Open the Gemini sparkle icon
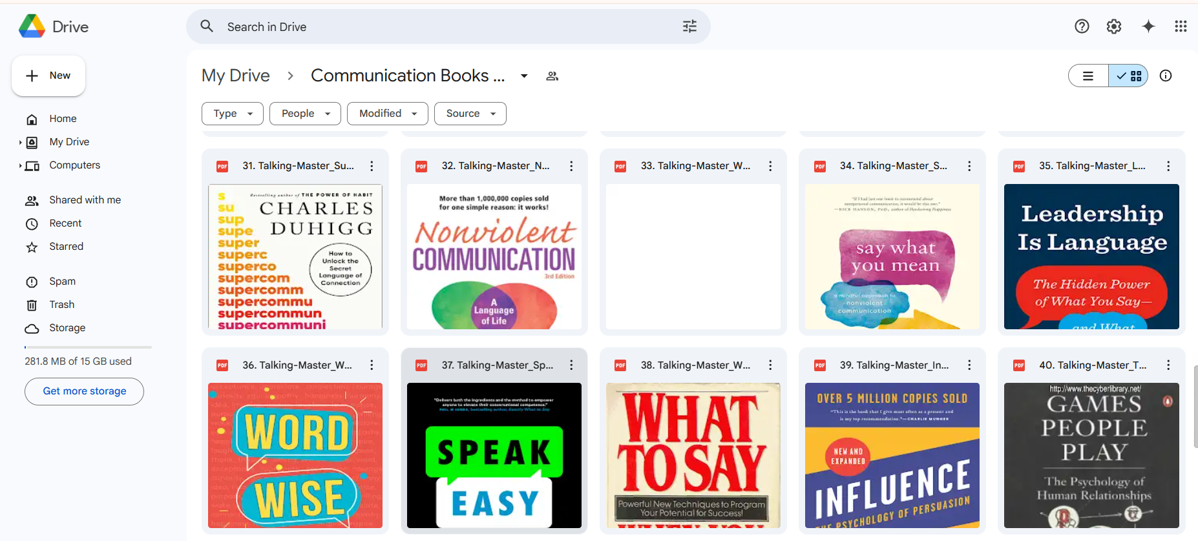The width and height of the screenshot is (1198, 541). (1148, 26)
